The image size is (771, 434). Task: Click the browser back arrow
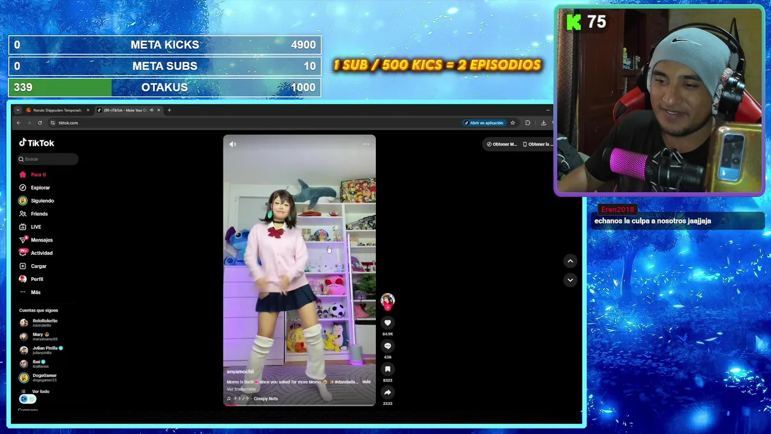(x=19, y=123)
